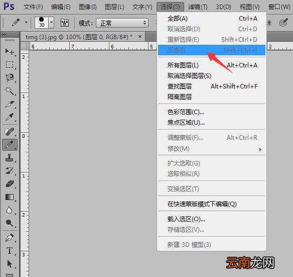Viewport: 293px width, 277px height.
Task: Choose 存储选区(V)... menu entry
Action: [x=212, y=230]
